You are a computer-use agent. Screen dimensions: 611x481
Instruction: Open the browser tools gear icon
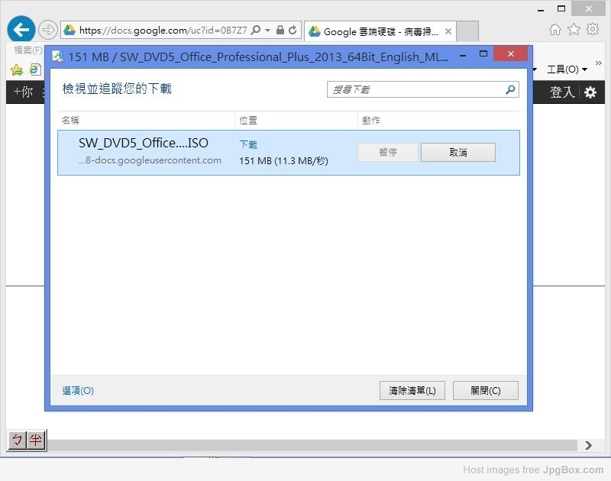click(593, 29)
